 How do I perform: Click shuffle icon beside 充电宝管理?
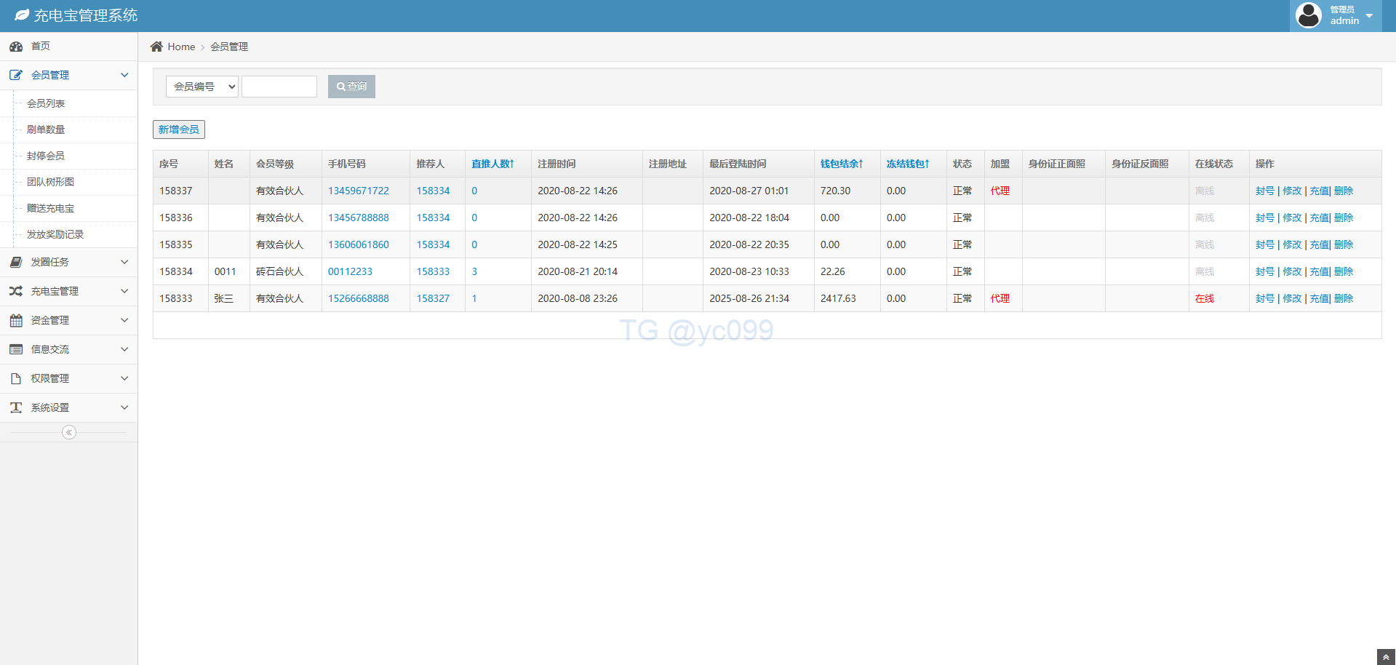(16, 291)
